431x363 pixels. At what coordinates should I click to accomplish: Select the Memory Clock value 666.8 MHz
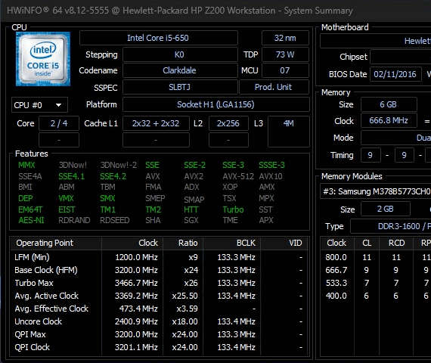[x=389, y=120]
